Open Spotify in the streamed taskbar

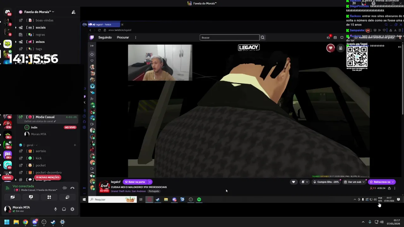(199, 200)
